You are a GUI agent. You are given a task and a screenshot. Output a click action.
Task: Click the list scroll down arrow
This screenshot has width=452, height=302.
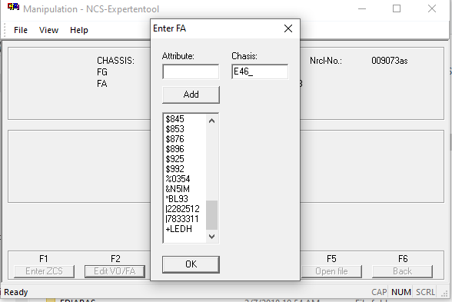(211, 237)
